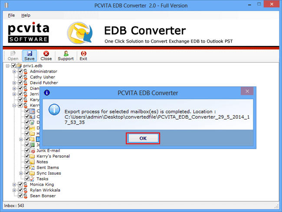Select the Cathy Usher mailbox label
Viewport: 282px width, 212px height.
(x=43, y=77)
